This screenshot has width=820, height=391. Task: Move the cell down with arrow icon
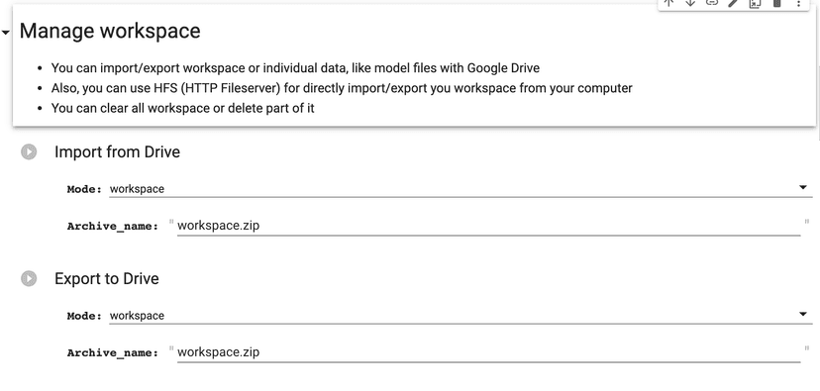coord(690,3)
